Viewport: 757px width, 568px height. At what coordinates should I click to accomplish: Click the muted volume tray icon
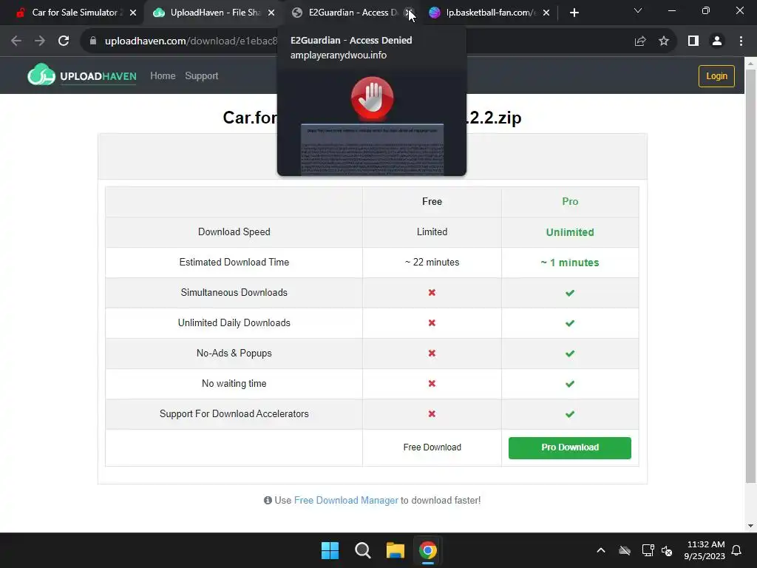[x=668, y=550]
